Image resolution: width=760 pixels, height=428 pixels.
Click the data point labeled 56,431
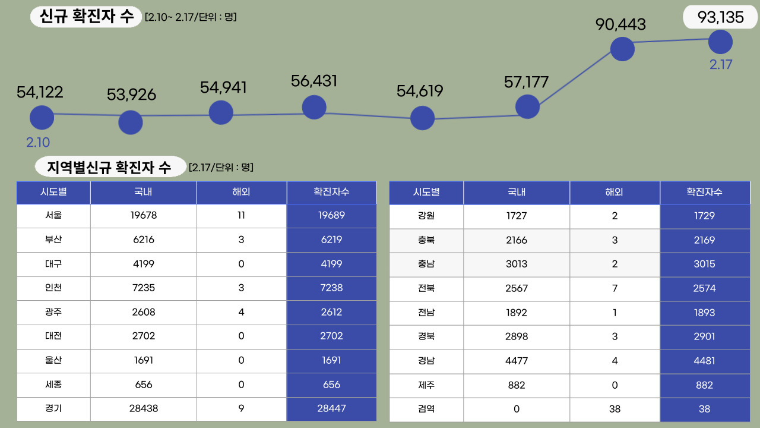pos(314,107)
